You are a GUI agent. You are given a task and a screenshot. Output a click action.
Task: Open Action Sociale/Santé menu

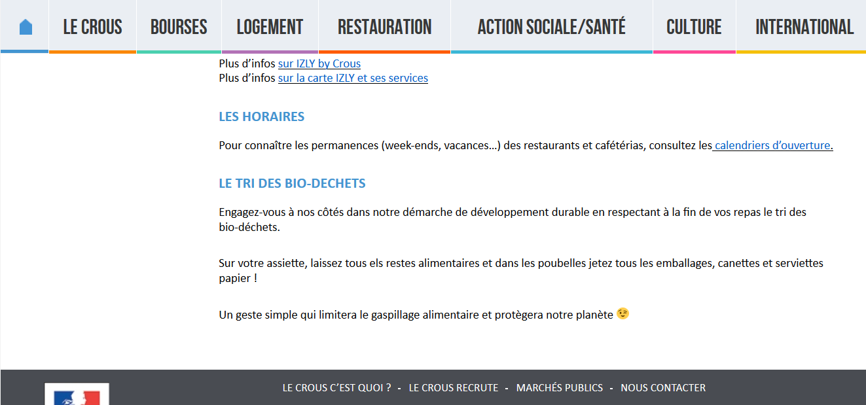[x=551, y=27]
